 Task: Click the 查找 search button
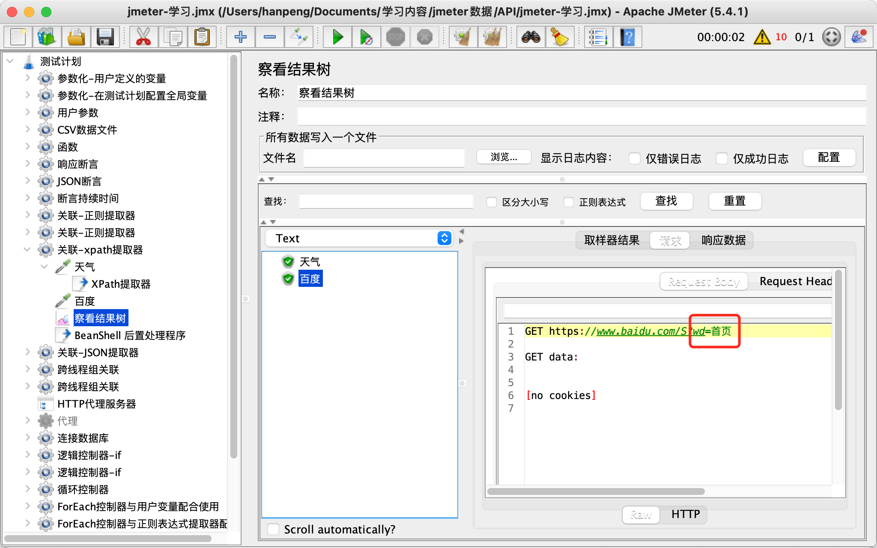pyautogui.click(x=666, y=201)
